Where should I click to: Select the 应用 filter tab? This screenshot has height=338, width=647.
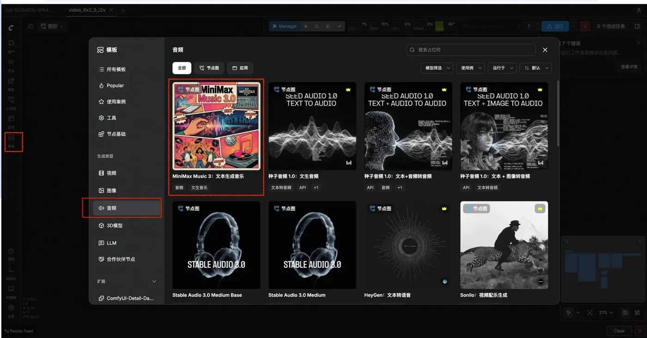240,68
